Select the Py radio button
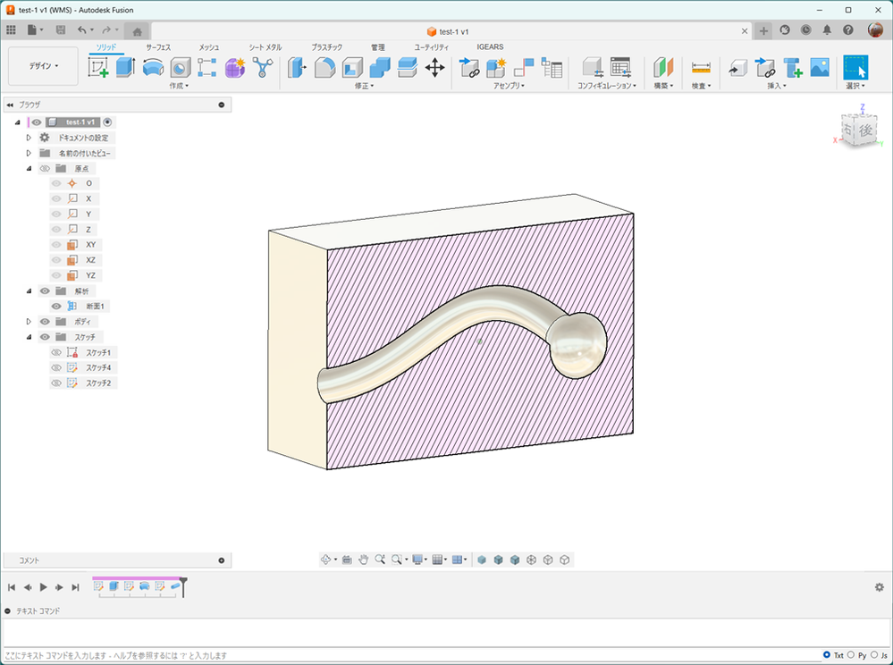The height and width of the screenshot is (665, 893). coord(849,655)
